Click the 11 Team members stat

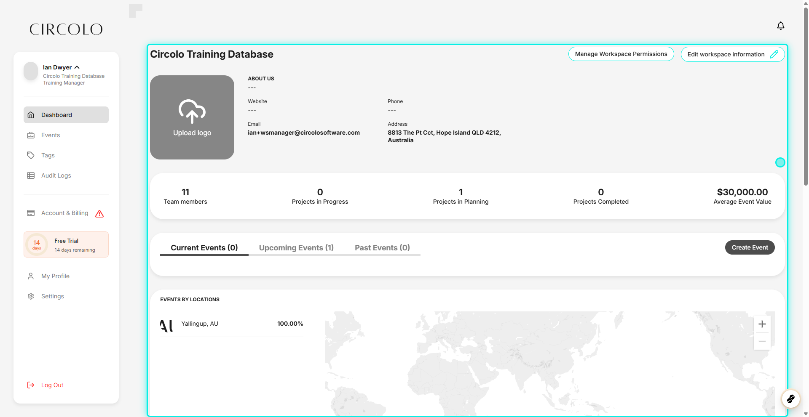point(185,196)
